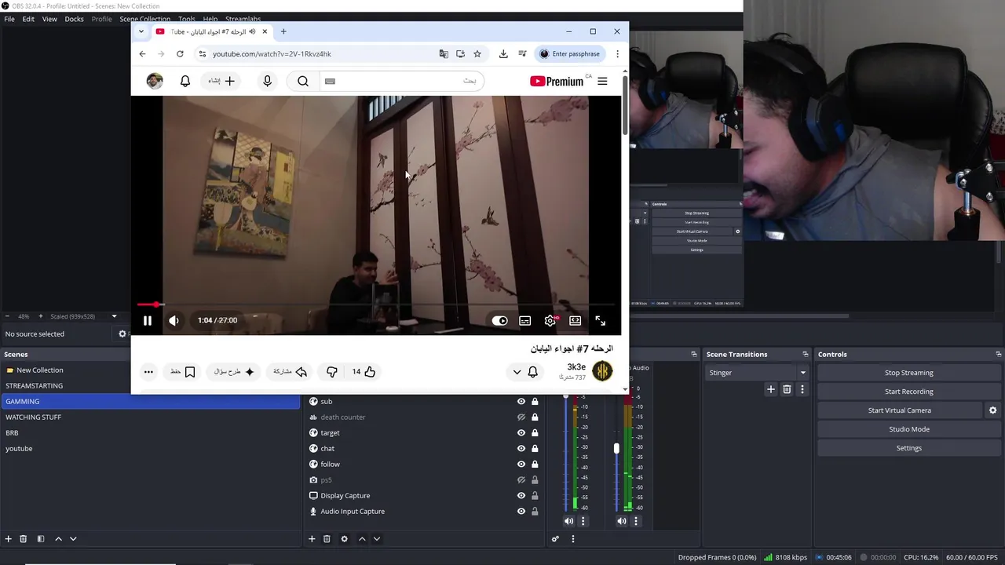Select the STREAMSTARTING scene

pos(150,385)
